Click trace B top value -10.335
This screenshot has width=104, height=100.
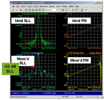click(19, 55)
